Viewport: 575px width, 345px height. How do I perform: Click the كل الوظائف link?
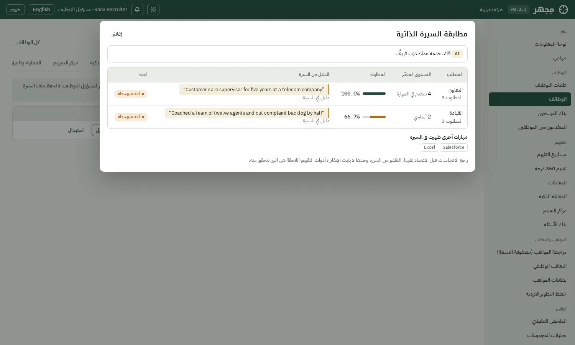pos(28,43)
